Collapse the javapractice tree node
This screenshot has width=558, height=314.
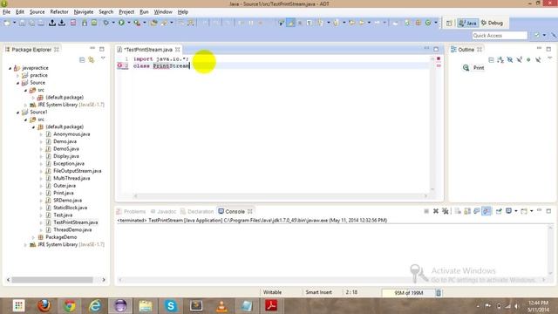[10, 68]
